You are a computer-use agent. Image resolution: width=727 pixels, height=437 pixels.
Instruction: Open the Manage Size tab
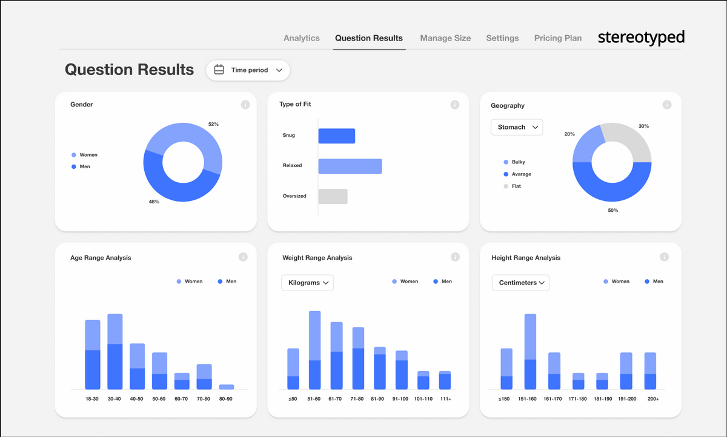(445, 38)
